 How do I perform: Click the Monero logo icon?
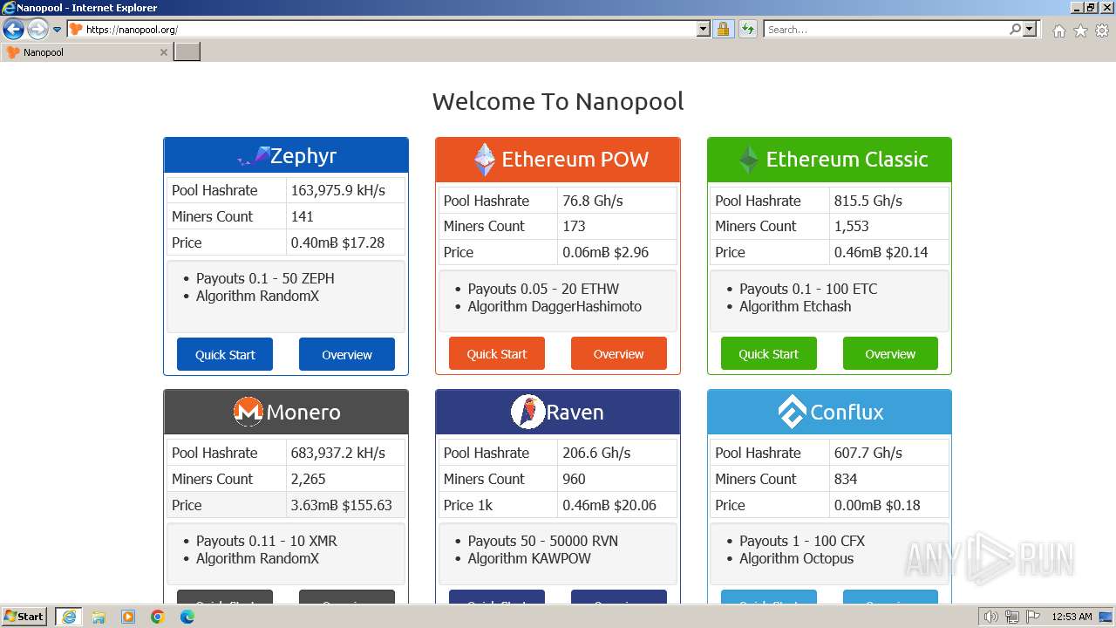[x=248, y=412]
